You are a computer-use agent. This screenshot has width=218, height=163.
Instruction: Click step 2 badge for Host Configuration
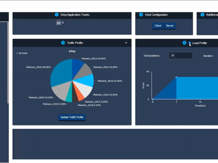(141, 15)
